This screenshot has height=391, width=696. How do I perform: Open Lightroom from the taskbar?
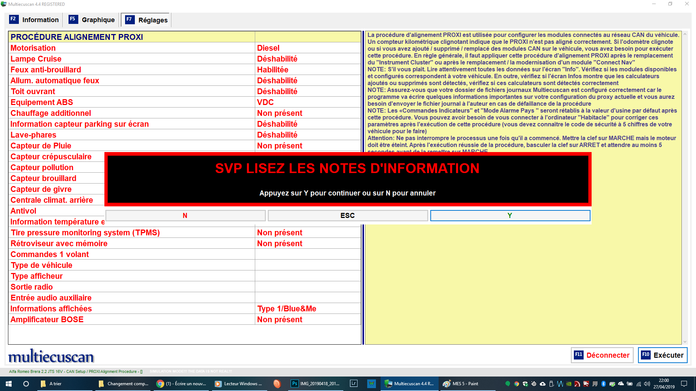[x=354, y=384]
